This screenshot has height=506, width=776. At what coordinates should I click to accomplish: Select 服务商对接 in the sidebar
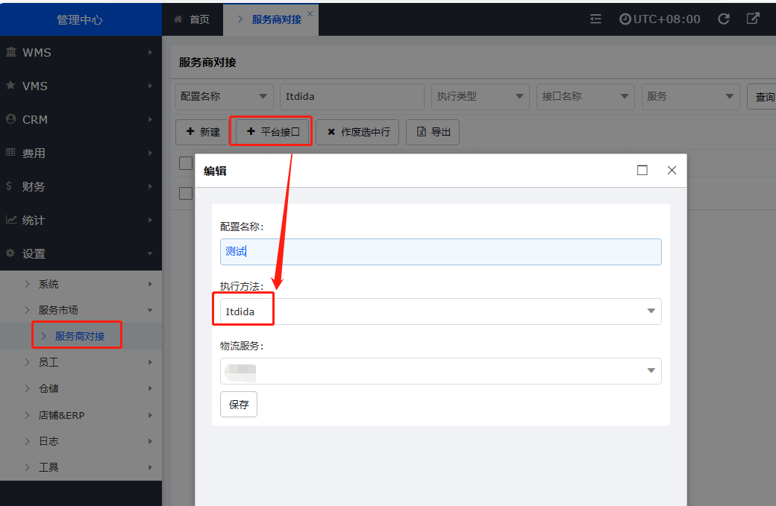[x=80, y=336]
